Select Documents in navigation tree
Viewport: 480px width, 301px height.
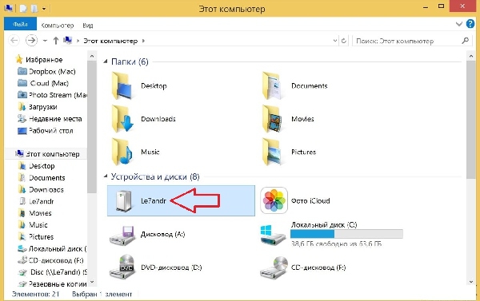(x=42, y=178)
